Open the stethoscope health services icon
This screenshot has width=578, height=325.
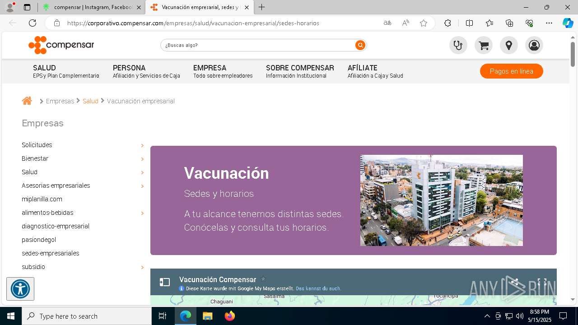458,45
